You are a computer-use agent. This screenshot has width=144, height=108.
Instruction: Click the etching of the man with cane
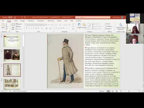tap(65, 61)
